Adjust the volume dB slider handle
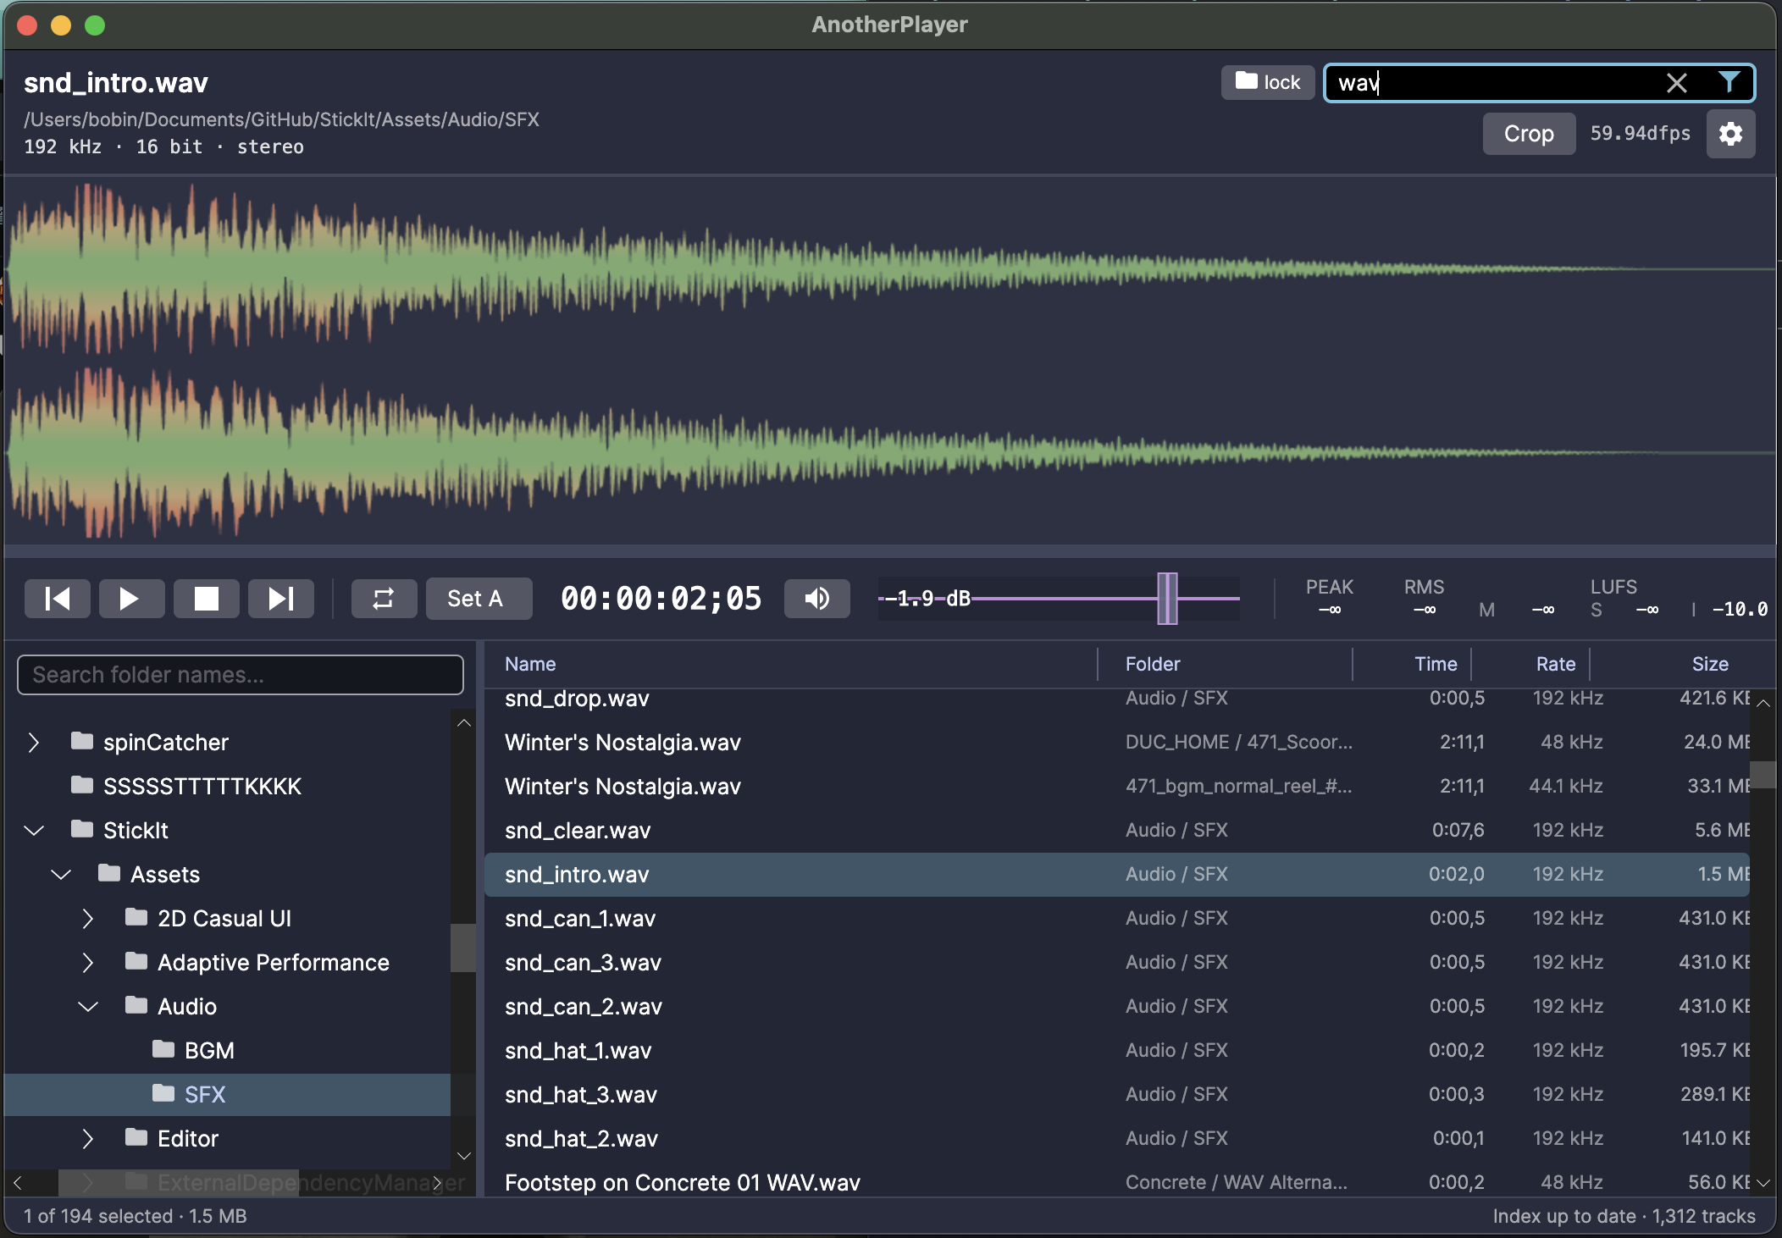 1167,599
